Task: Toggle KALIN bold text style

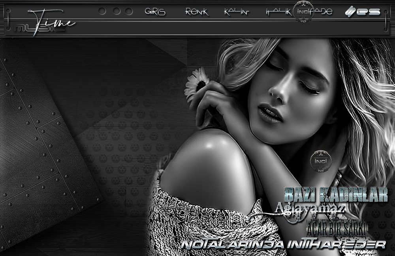Action: click(236, 12)
